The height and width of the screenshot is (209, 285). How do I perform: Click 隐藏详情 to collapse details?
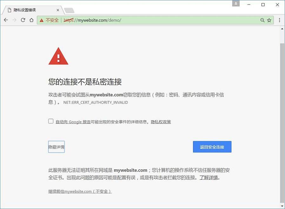tap(56, 147)
